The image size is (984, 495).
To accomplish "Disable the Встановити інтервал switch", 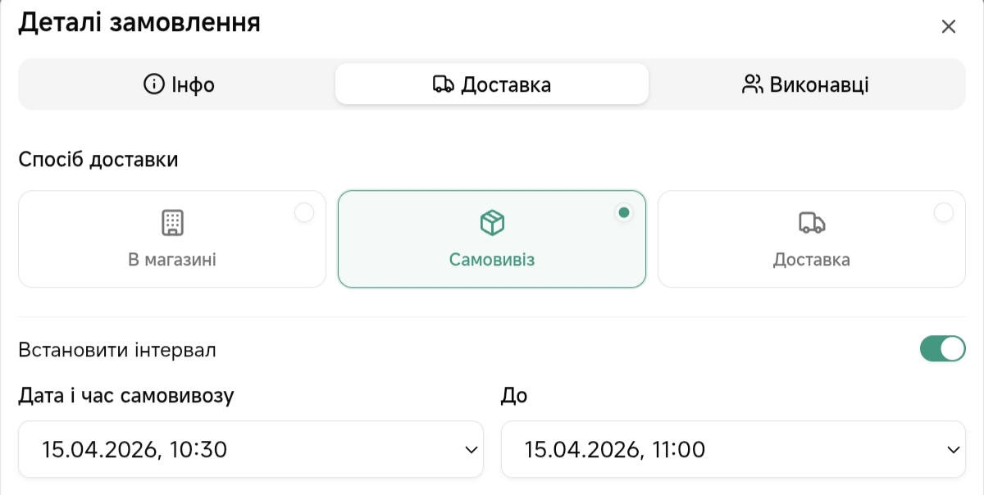I will click(943, 349).
